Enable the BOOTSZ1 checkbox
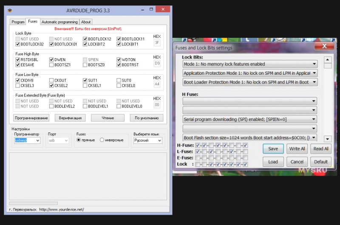Viewport: 340px width, 225px height. (51, 65)
